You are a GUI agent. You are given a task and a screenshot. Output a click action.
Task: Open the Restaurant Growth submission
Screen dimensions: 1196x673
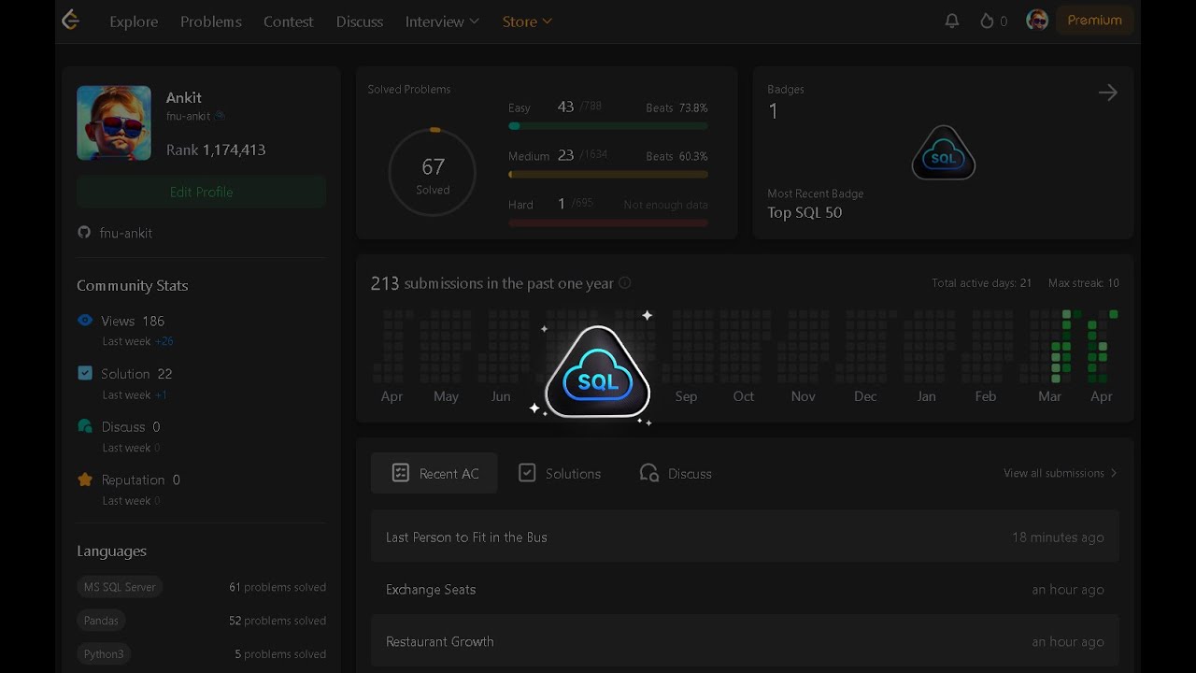pyautogui.click(x=745, y=641)
